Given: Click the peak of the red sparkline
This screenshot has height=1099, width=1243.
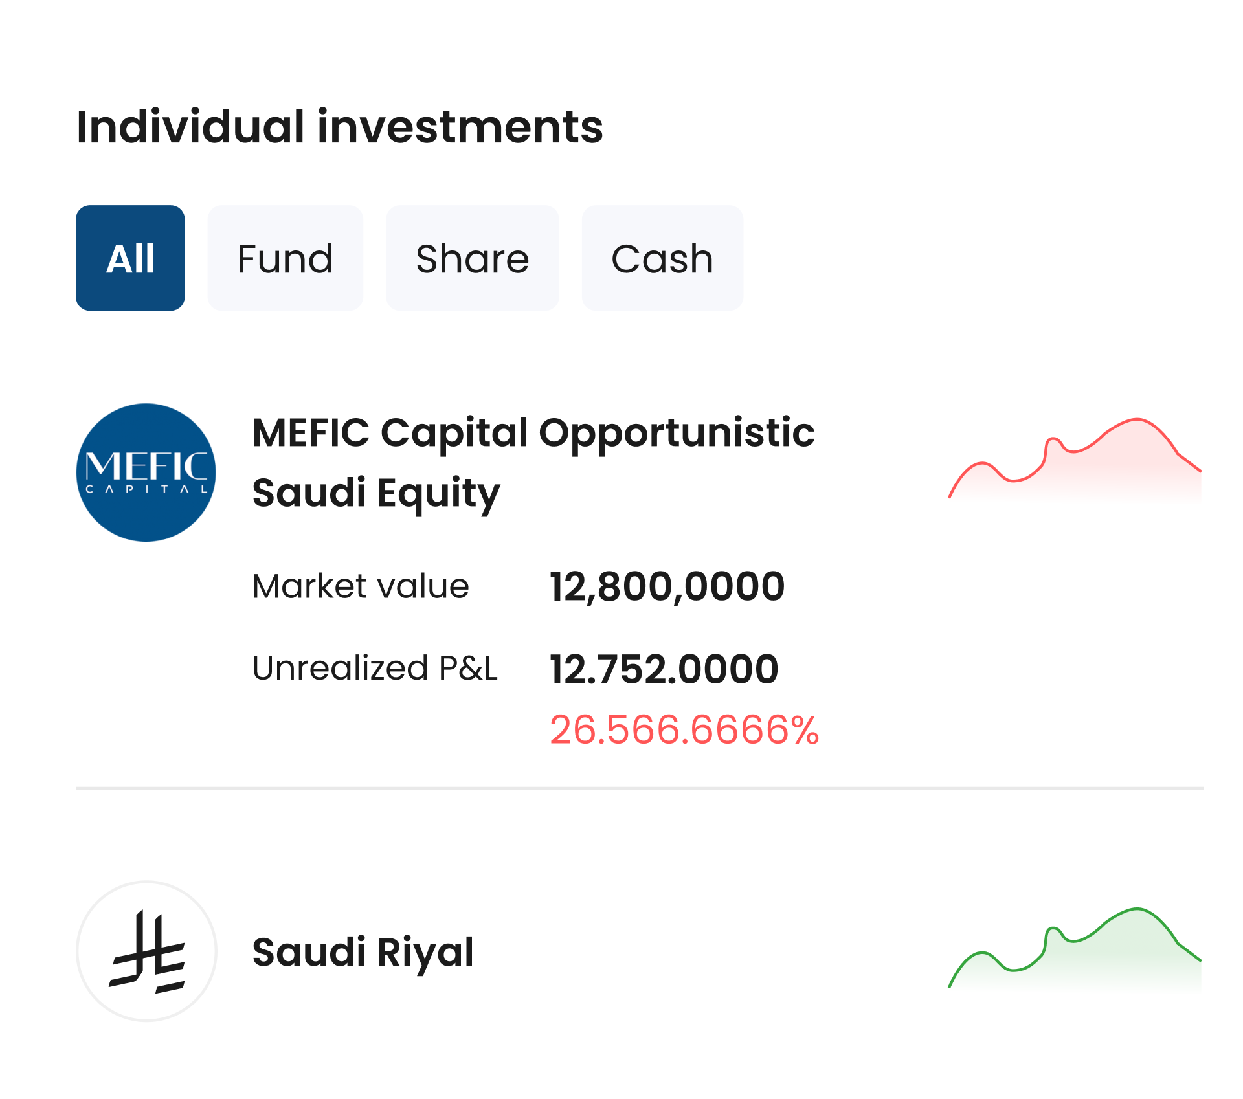Looking at the screenshot, I should 1136,420.
